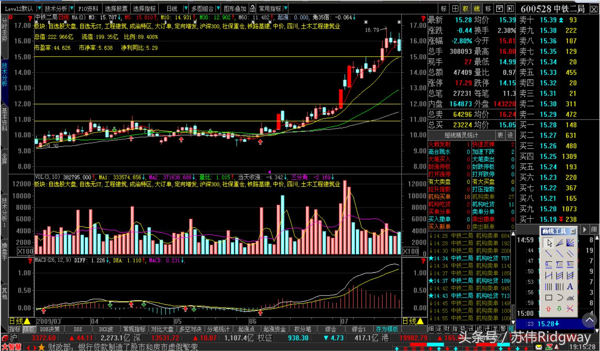This screenshot has height=351, width=600.
Task: Switch to the DDE决策 bottom tab
Action: [x=50, y=329]
